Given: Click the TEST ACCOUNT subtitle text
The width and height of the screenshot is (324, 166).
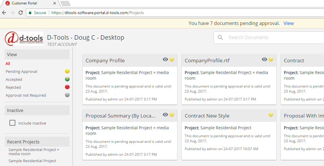Looking at the screenshot, I should coord(62,44).
